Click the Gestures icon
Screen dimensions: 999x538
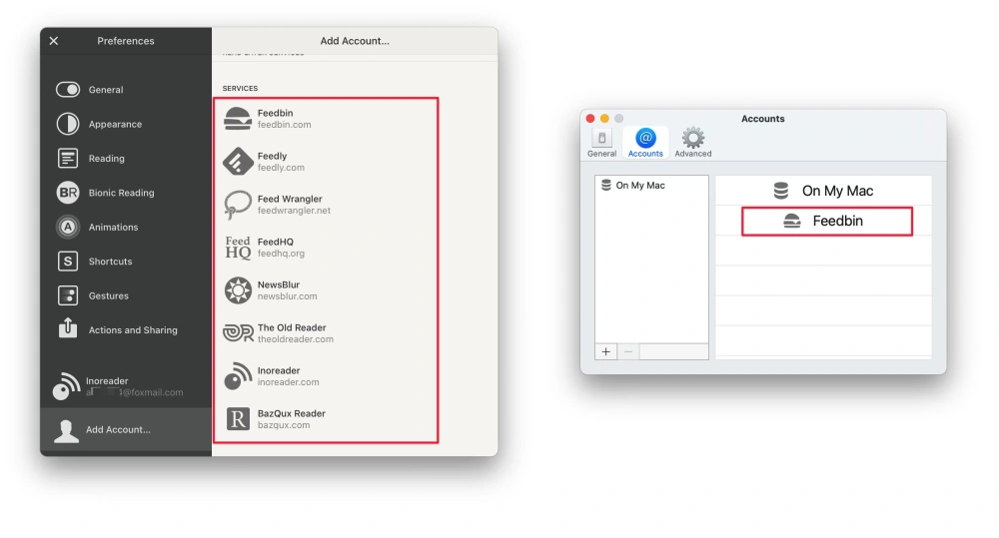68,295
